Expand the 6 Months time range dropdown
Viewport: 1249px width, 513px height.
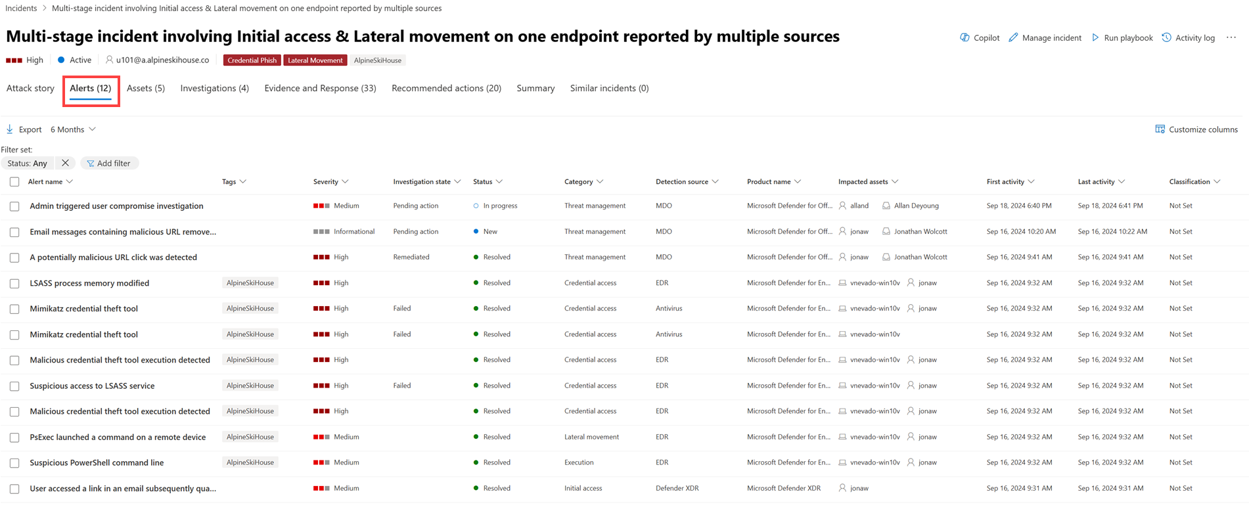tap(73, 129)
